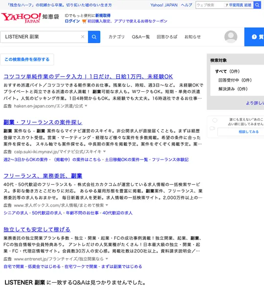Expand the calp.suki-iki.mynavi.jp ad dropdown arrow
Image resolution: width=264 pixels, height=293 pixels.
tap(105, 151)
